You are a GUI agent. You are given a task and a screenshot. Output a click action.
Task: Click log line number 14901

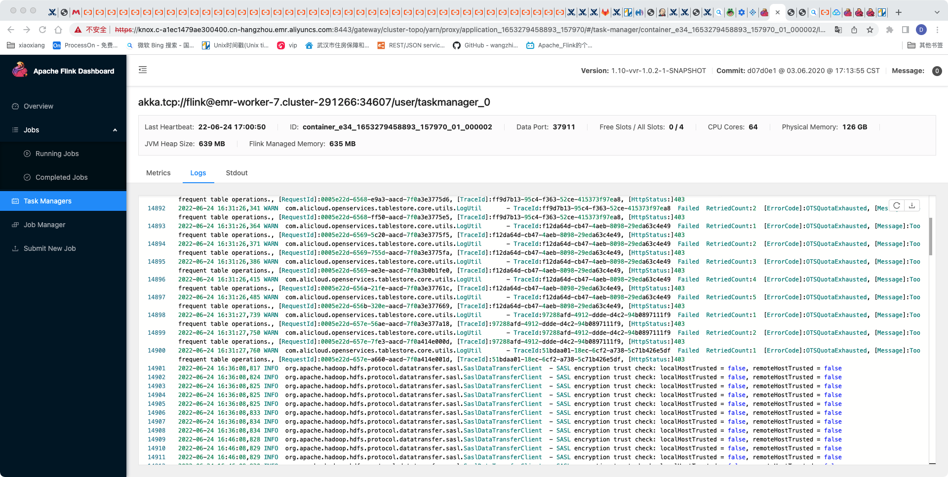point(157,368)
